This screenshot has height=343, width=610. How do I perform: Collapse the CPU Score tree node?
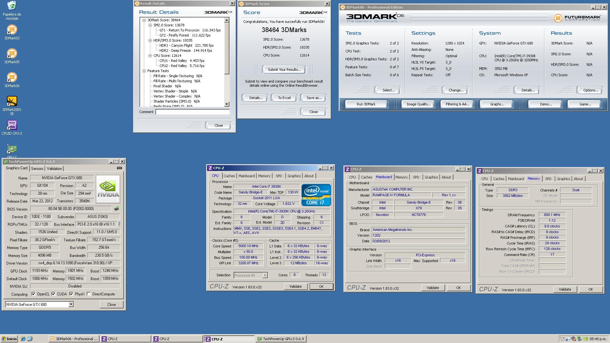click(x=150, y=56)
